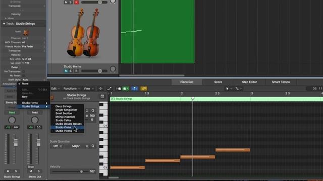This screenshot has height=181, width=323.
Task: Open the Edit menu of piano roll
Action: (56, 88)
